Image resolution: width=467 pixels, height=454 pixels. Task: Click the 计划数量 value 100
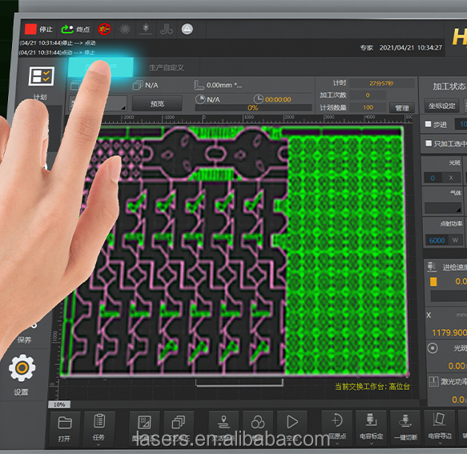point(368,107)
